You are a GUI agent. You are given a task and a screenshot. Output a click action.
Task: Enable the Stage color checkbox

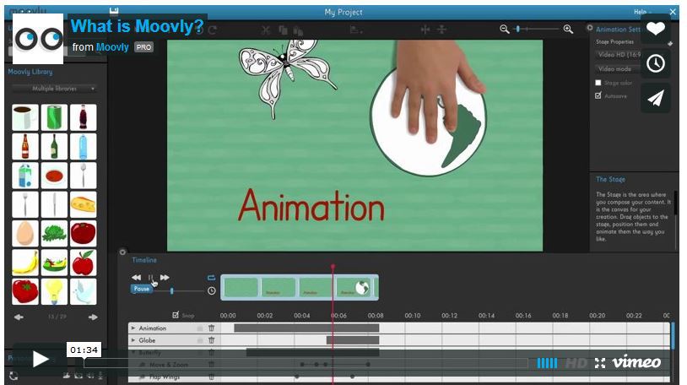click(x=598, y=83)
